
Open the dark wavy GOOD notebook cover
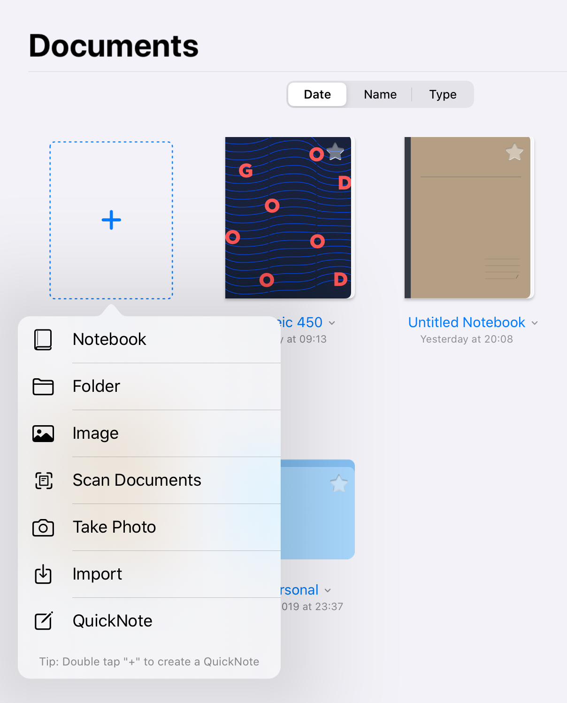pos(288,218)
